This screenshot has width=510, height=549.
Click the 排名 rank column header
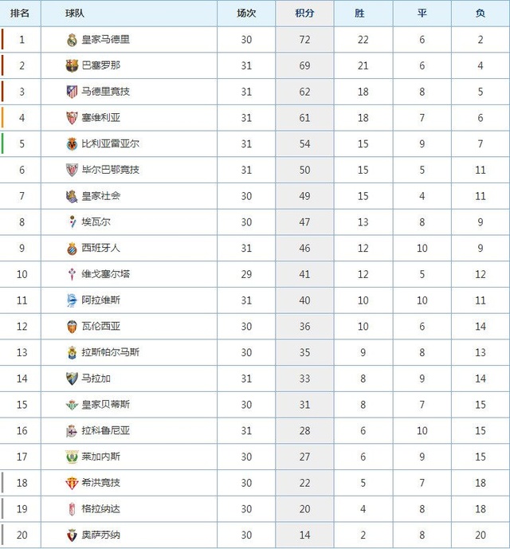tap(20, 14)
